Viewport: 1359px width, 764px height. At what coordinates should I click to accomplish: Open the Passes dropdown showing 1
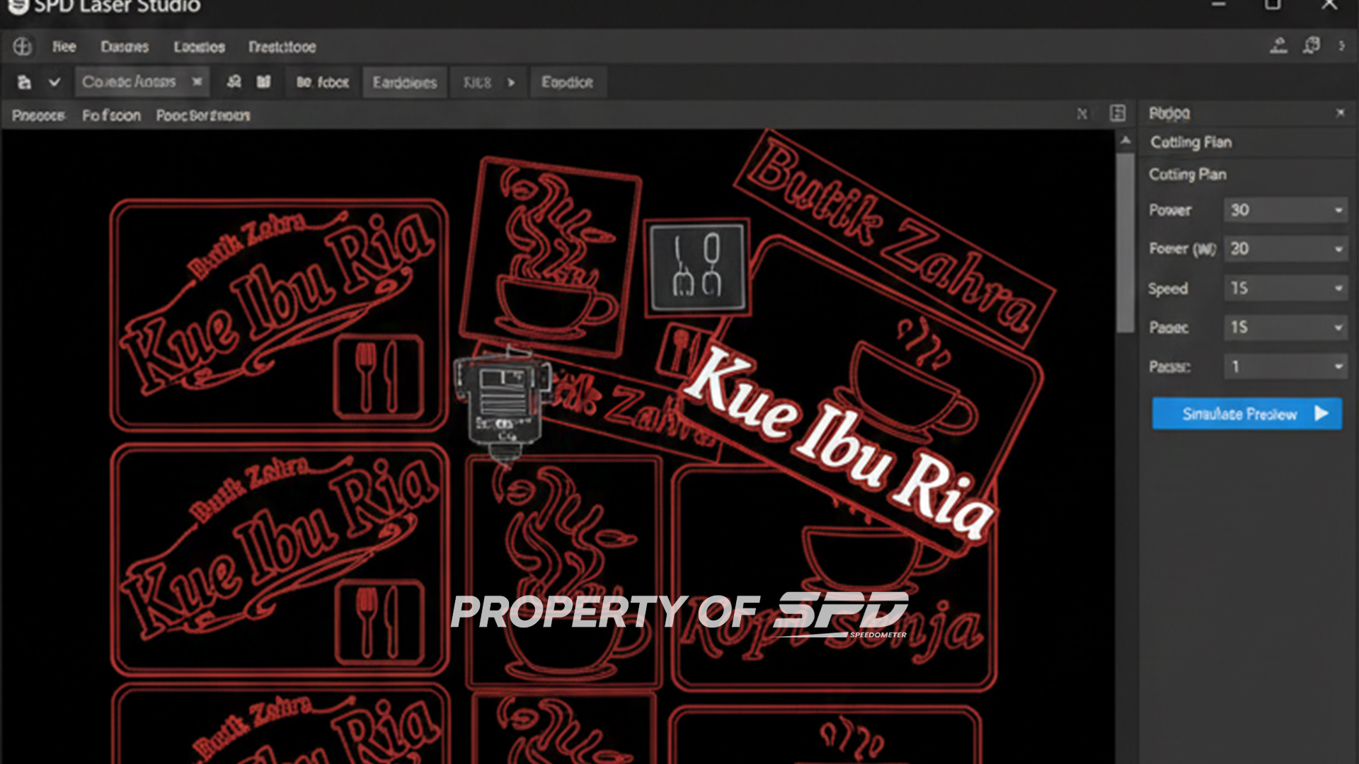tap(1285, 366)
